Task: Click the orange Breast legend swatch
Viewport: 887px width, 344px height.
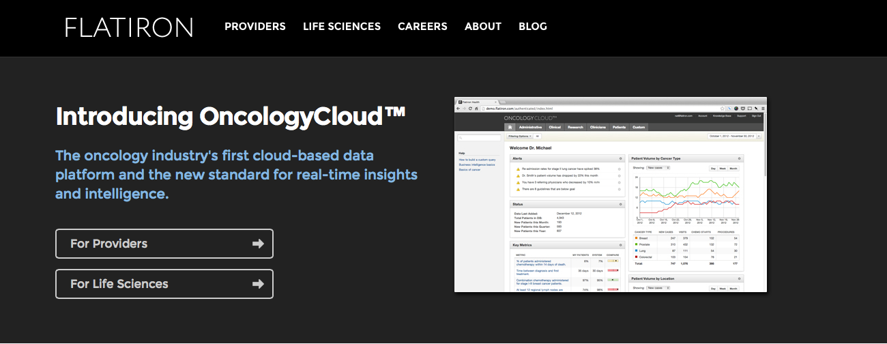Action: tap(636, 238)
